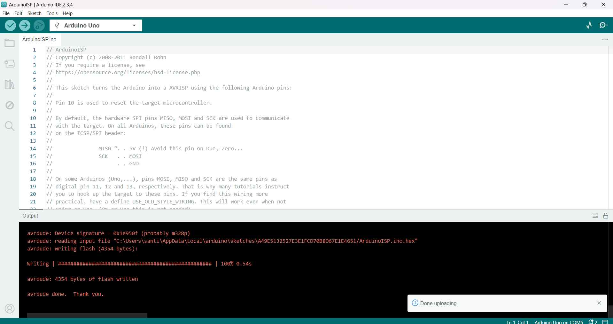613x324 pixels.
Task: Open the Arduino Uno board selector dropdown
Action: tap(96, 26)
